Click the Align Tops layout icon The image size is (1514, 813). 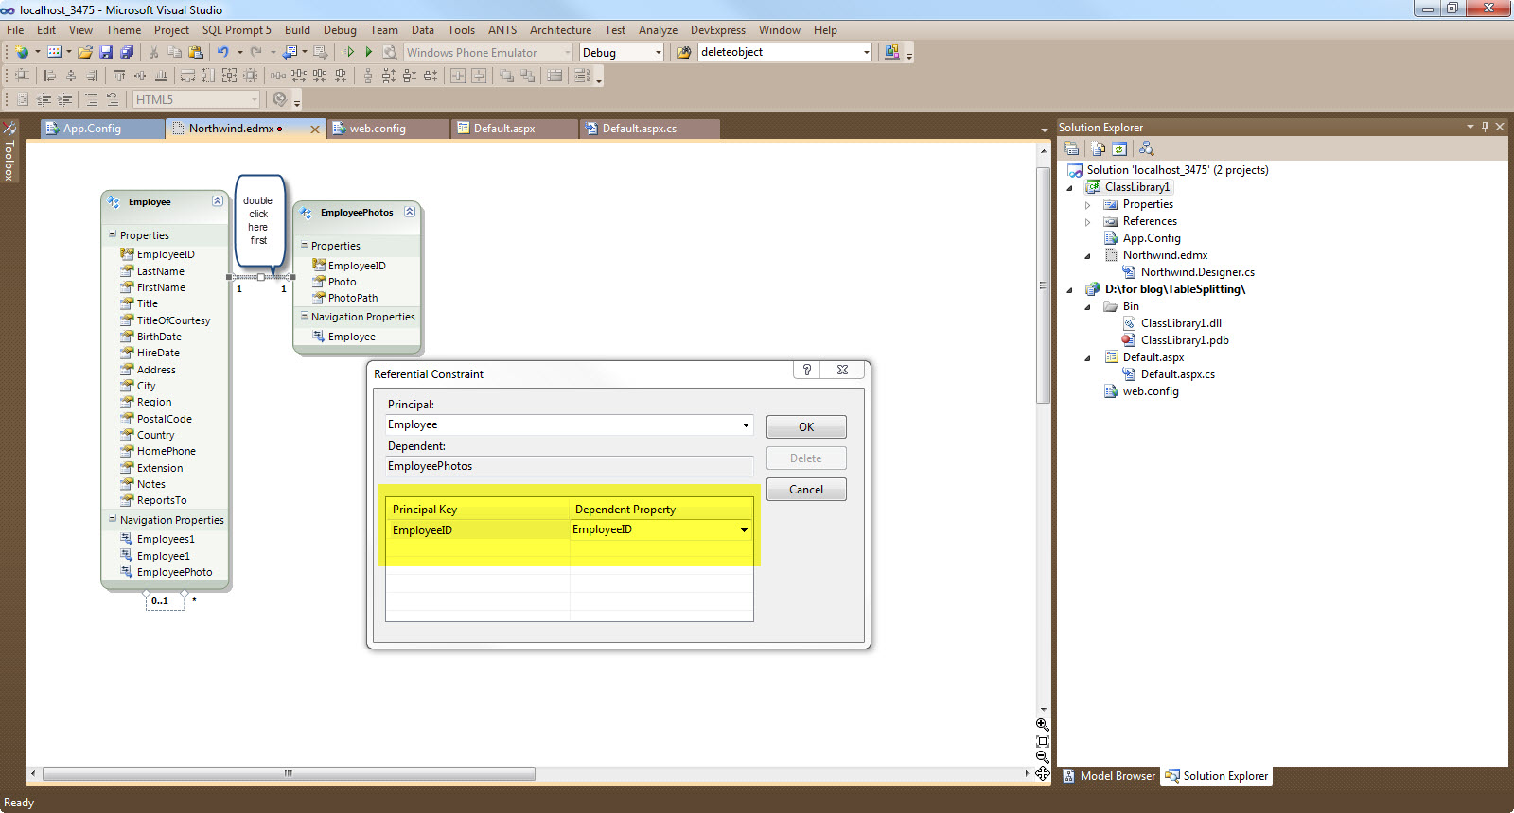coord(118,76)
